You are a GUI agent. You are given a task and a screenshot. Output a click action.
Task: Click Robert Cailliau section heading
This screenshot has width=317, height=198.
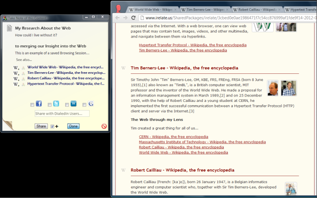182,170
